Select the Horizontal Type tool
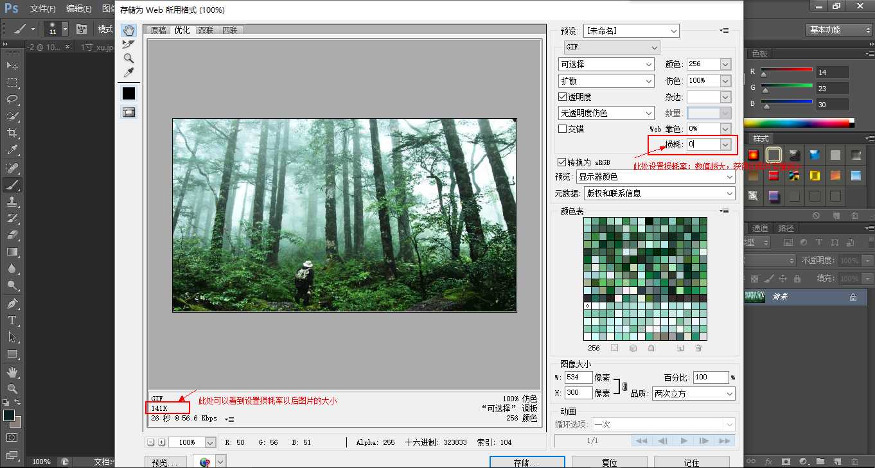The image size is (875, 468). (x=12, y=320)
